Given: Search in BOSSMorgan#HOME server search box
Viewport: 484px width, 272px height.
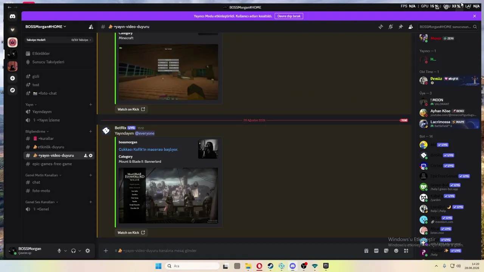Looking at the screenshot, I should pyautogui.click(x=448, y=27).
